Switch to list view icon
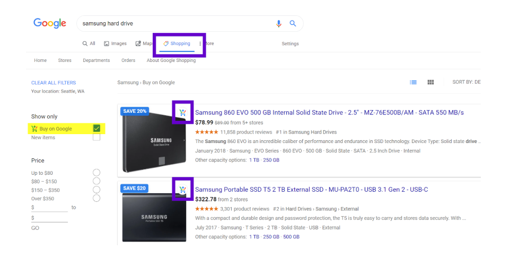This screenshot has width=510, height=259. tap(413, 82)
